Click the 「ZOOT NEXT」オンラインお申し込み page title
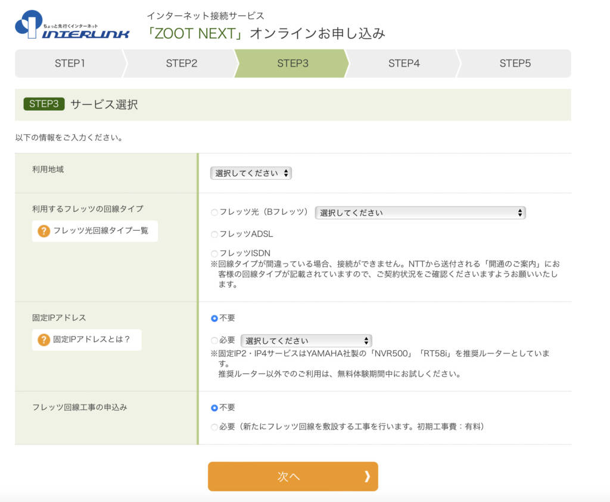The image size is (610, 502). tap(266, 33)
